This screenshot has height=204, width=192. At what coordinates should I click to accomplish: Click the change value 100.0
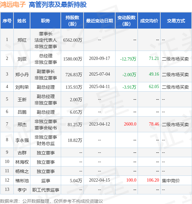coord(131,180)
